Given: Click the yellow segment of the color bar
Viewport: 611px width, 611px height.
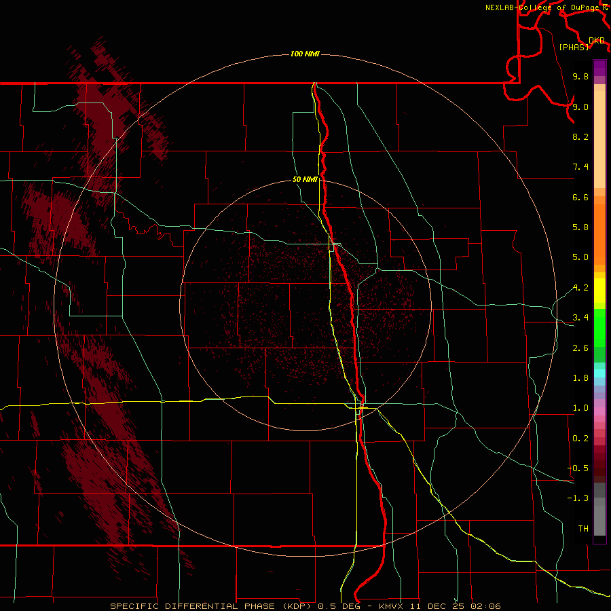Looking at the screenshot, I should click(x=599, y=291).
